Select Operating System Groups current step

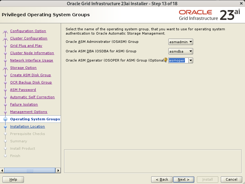(35, 119)
